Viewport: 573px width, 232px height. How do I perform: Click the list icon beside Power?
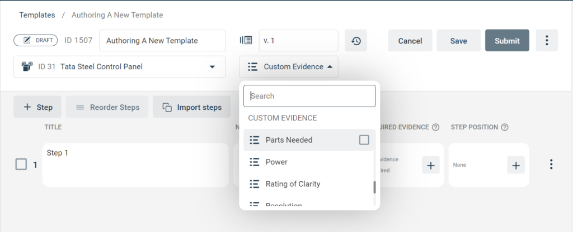tap(255, 162)
